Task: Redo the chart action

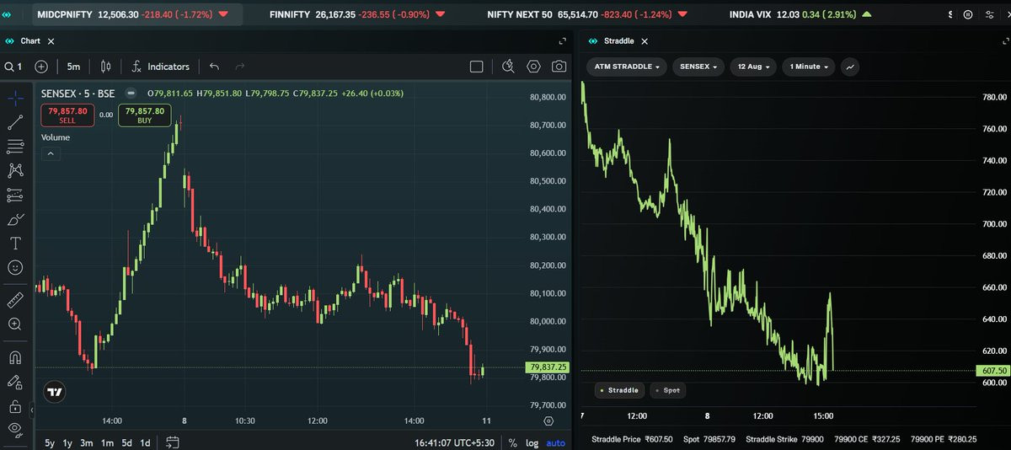Action: pyautogui.click(x=240, y=67)
